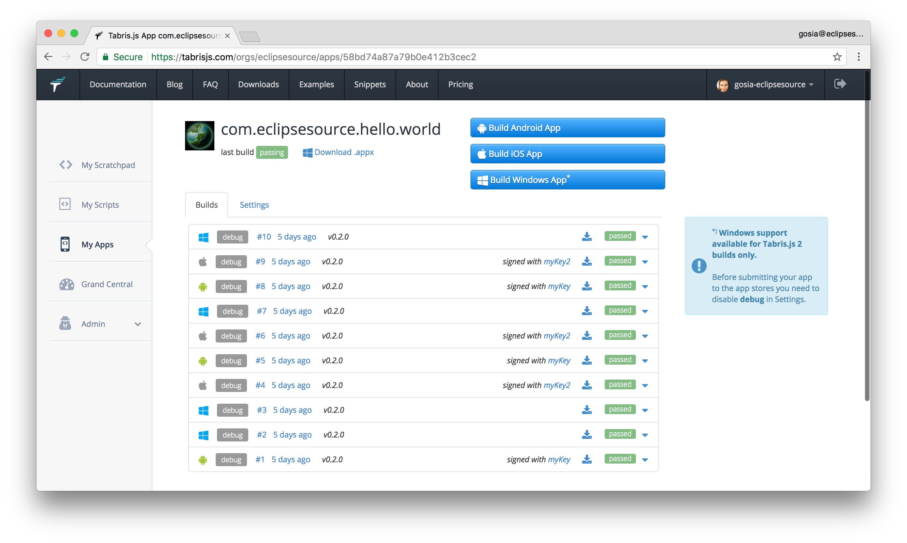Open the Pricing nav item
This screenshot has width=907, height=543.
pyautogui.click(x=460, y=85)
